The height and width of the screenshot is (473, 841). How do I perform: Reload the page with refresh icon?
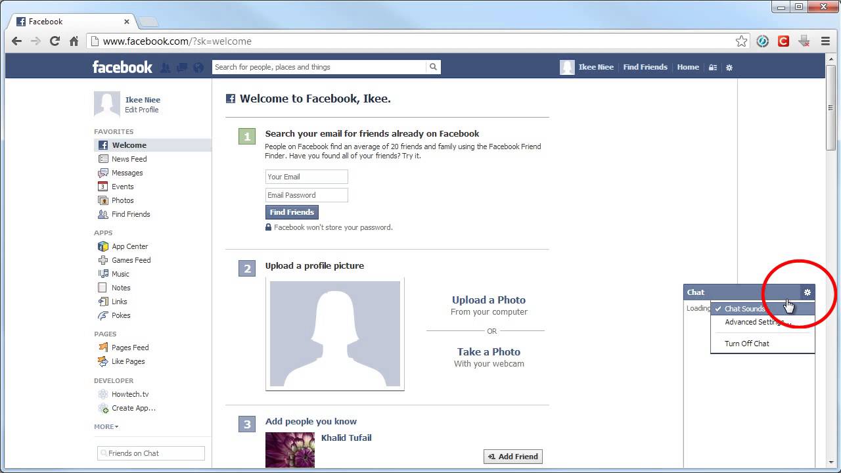coord(55,41)
